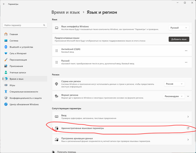196x153 pixels.
Task: Click the back arrow next to Параметры
Action: coord(4,4)
